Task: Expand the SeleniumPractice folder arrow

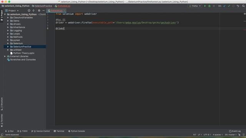Action: [8, 47]
